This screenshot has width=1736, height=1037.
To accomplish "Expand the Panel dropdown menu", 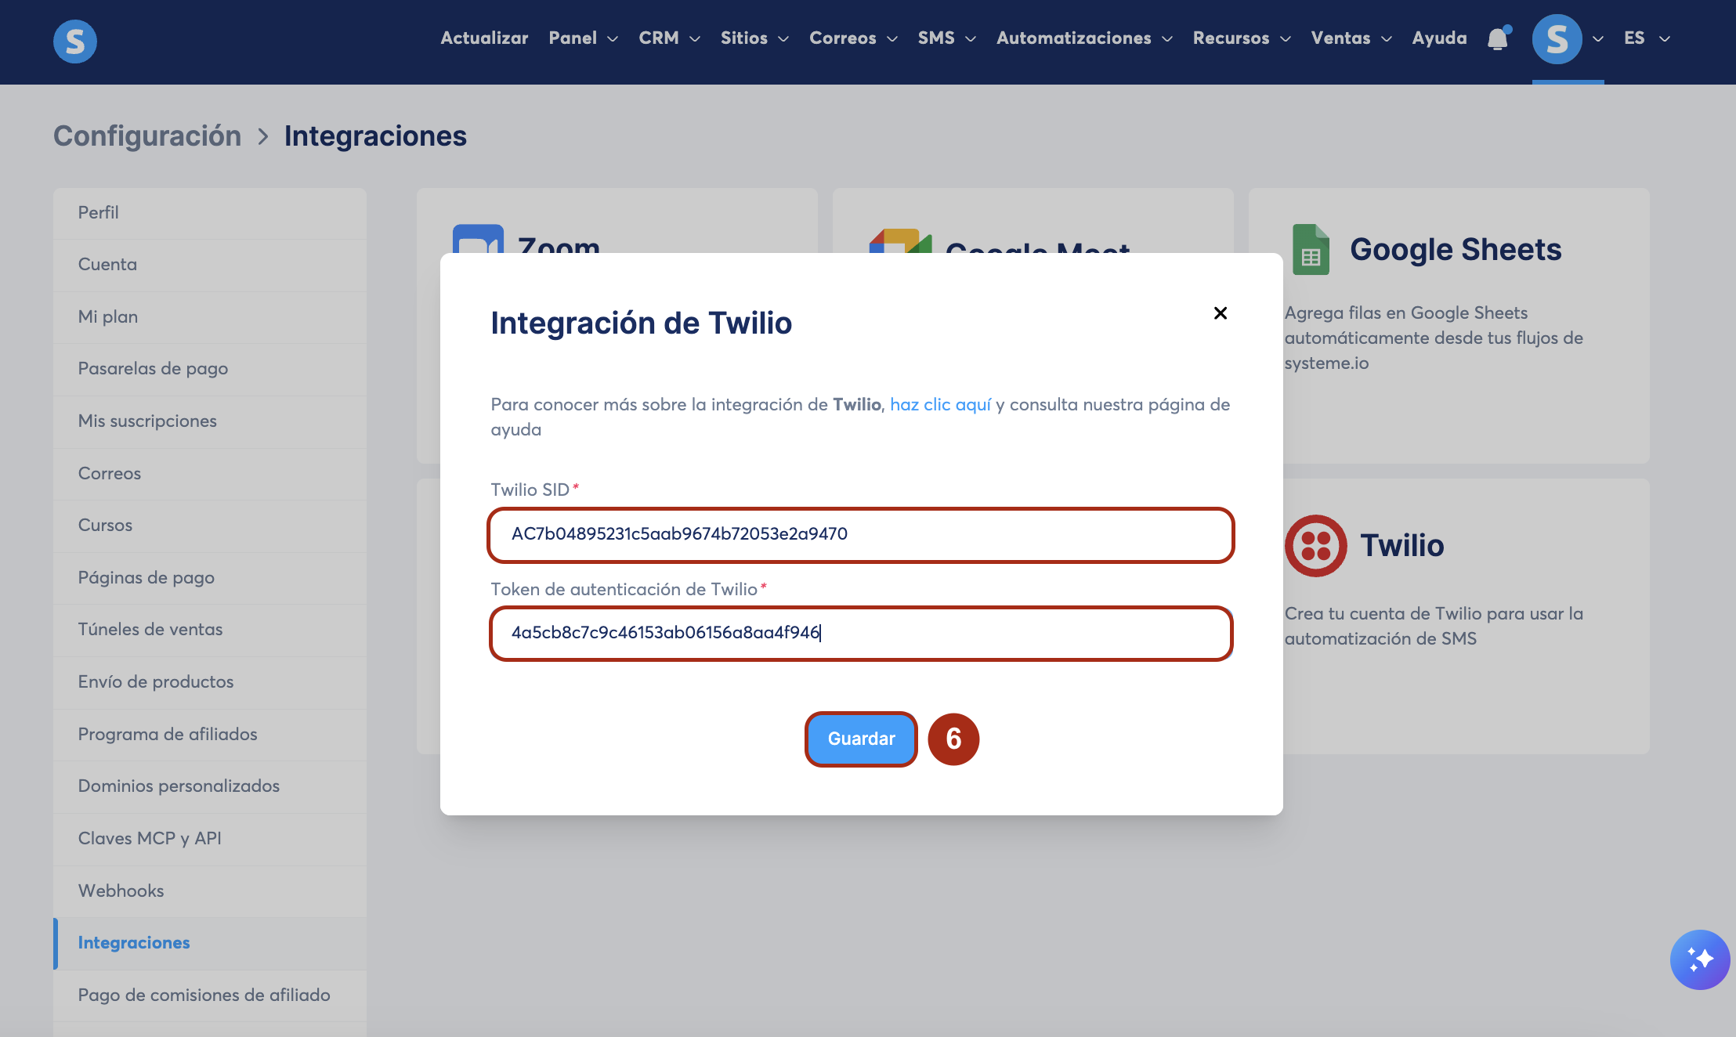I will 584,38.
